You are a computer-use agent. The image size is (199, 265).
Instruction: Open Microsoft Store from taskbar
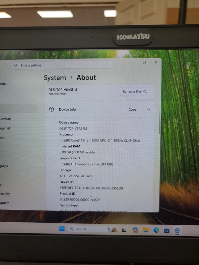[166, 230]
